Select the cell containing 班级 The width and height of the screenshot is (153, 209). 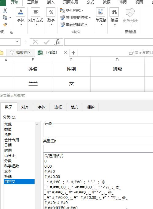[117, 69]
